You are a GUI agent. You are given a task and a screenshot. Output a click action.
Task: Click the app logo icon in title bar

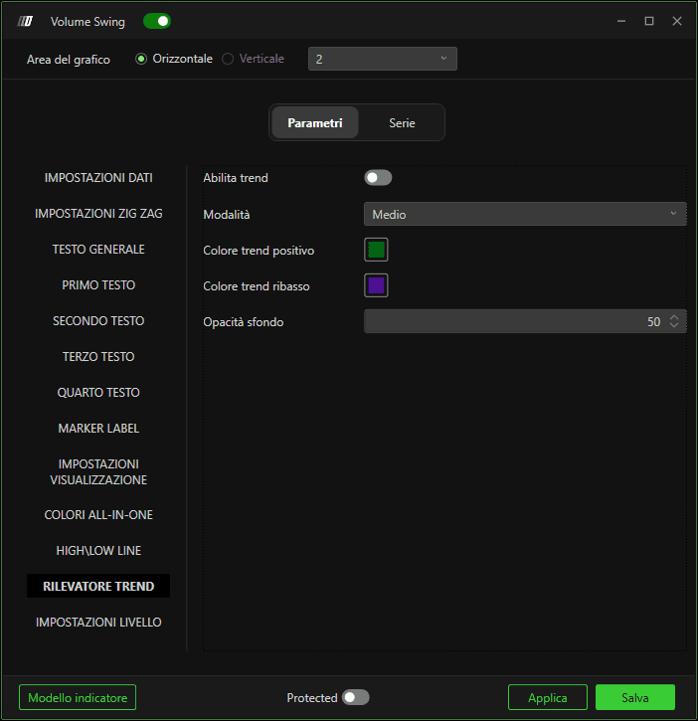(25, 21)
